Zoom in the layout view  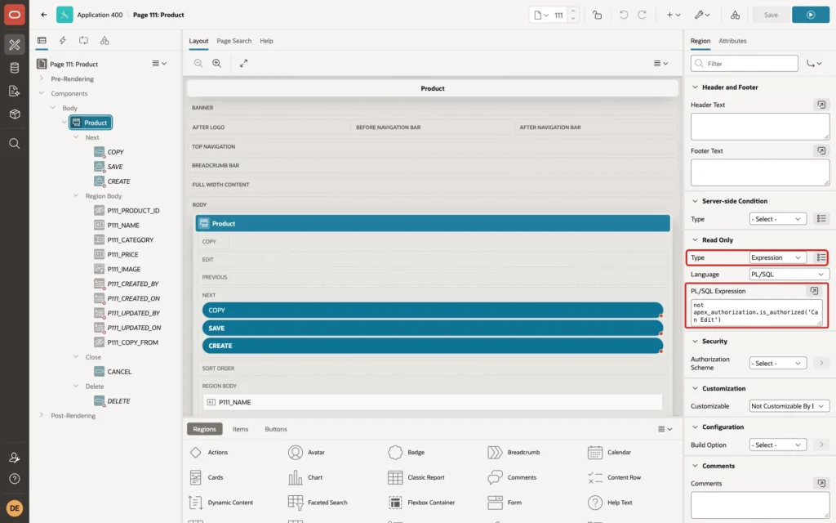(217, 63)
